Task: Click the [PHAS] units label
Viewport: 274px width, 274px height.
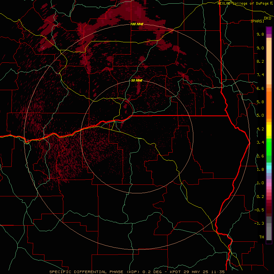Action: coord(257,21)
